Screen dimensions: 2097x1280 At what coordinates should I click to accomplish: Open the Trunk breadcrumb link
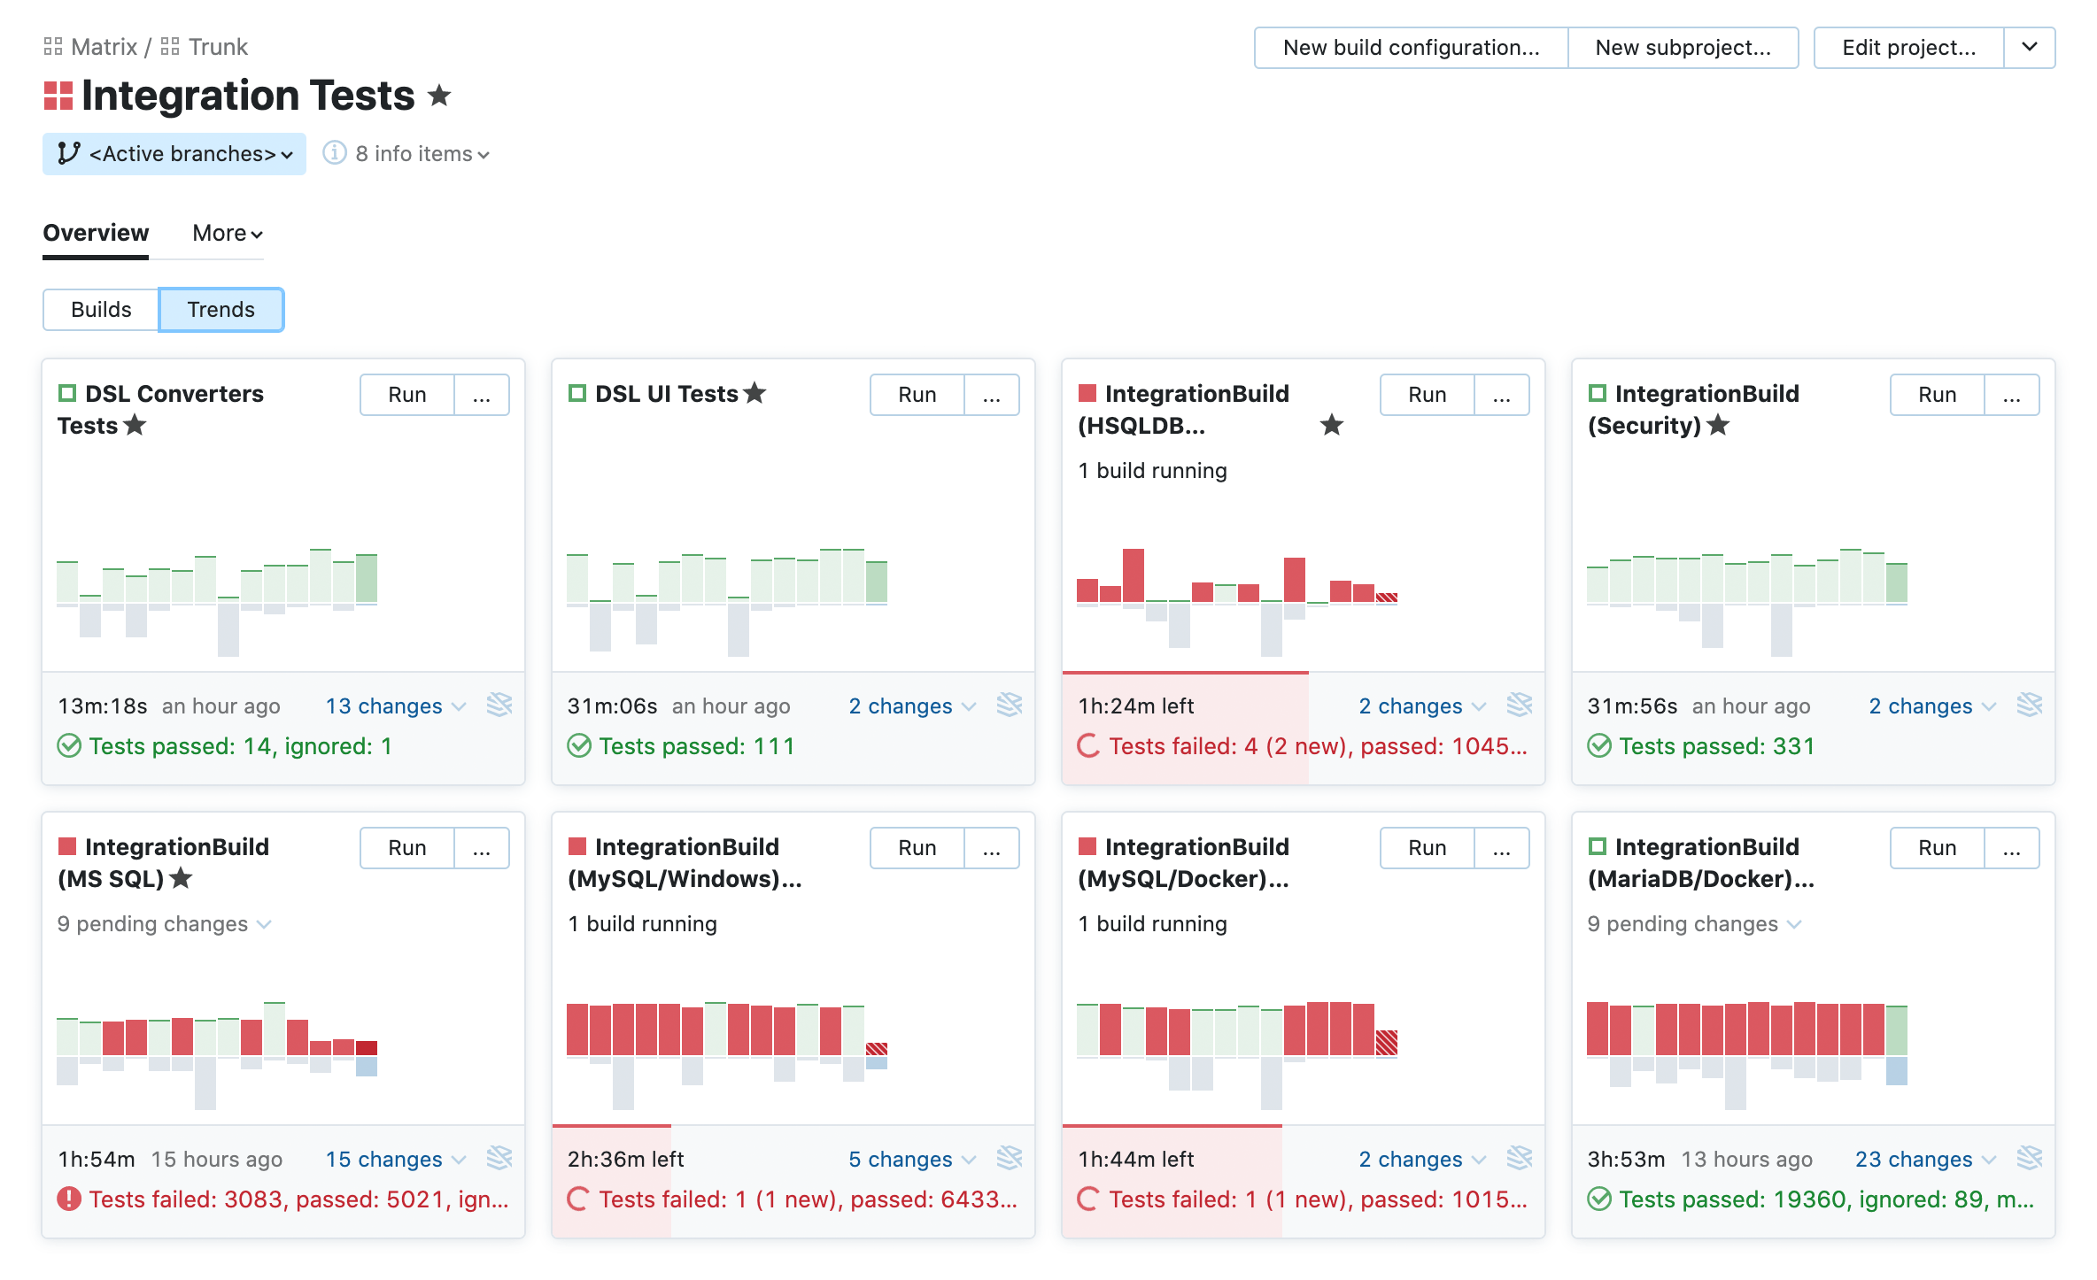click(217, 46)
